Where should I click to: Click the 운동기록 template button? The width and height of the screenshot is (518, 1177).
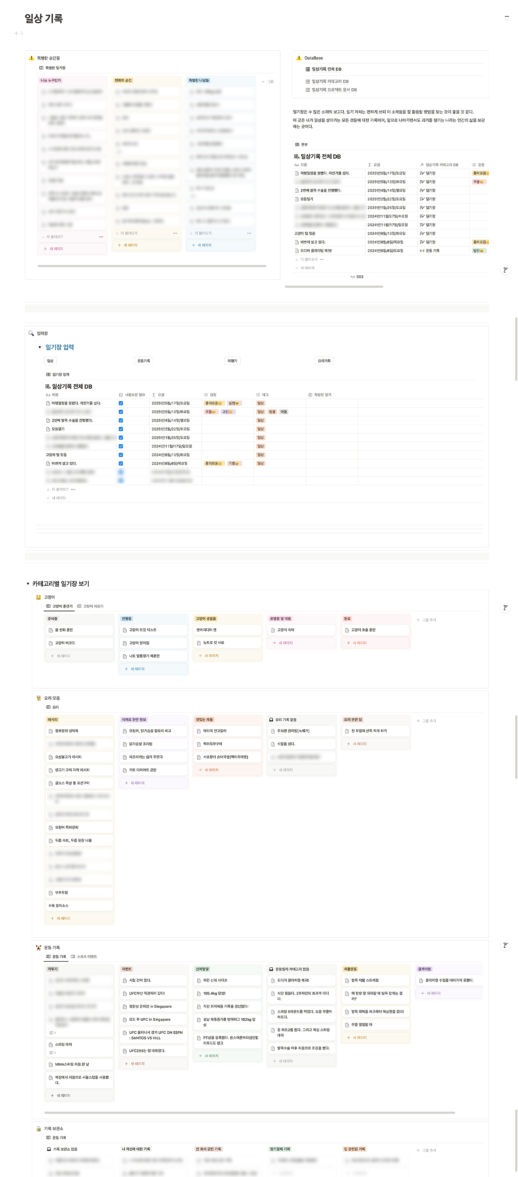tap(143, 360)
